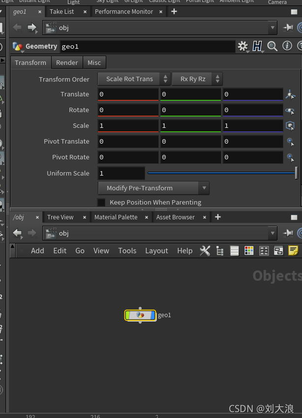The width and height of the screenshot is (302, 418).
Task: Click the Scale handle icon
Action: click(x=290, y=126)
